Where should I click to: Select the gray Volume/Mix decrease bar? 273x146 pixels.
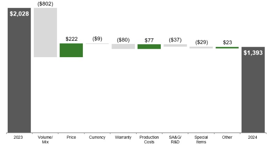45,32
